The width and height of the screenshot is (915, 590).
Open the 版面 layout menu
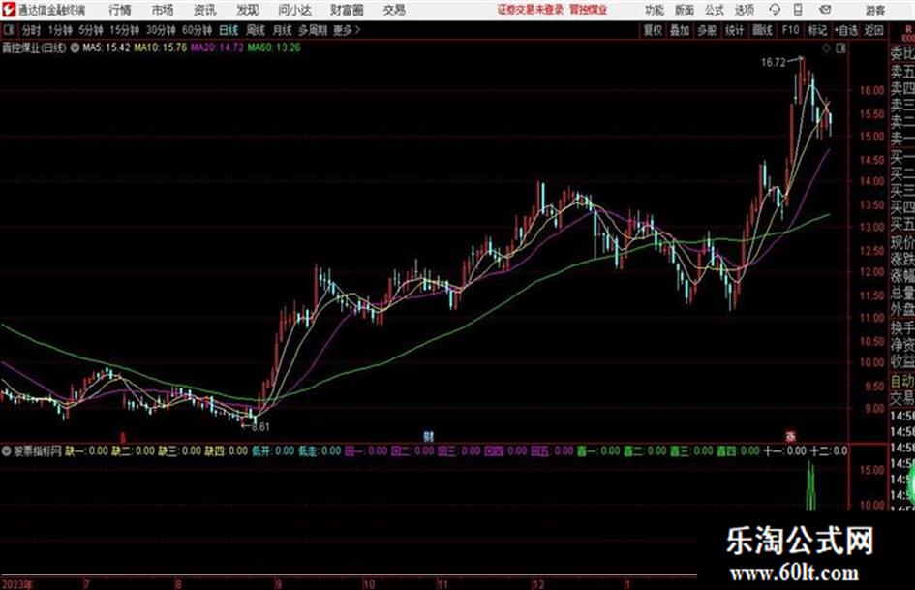684,10
